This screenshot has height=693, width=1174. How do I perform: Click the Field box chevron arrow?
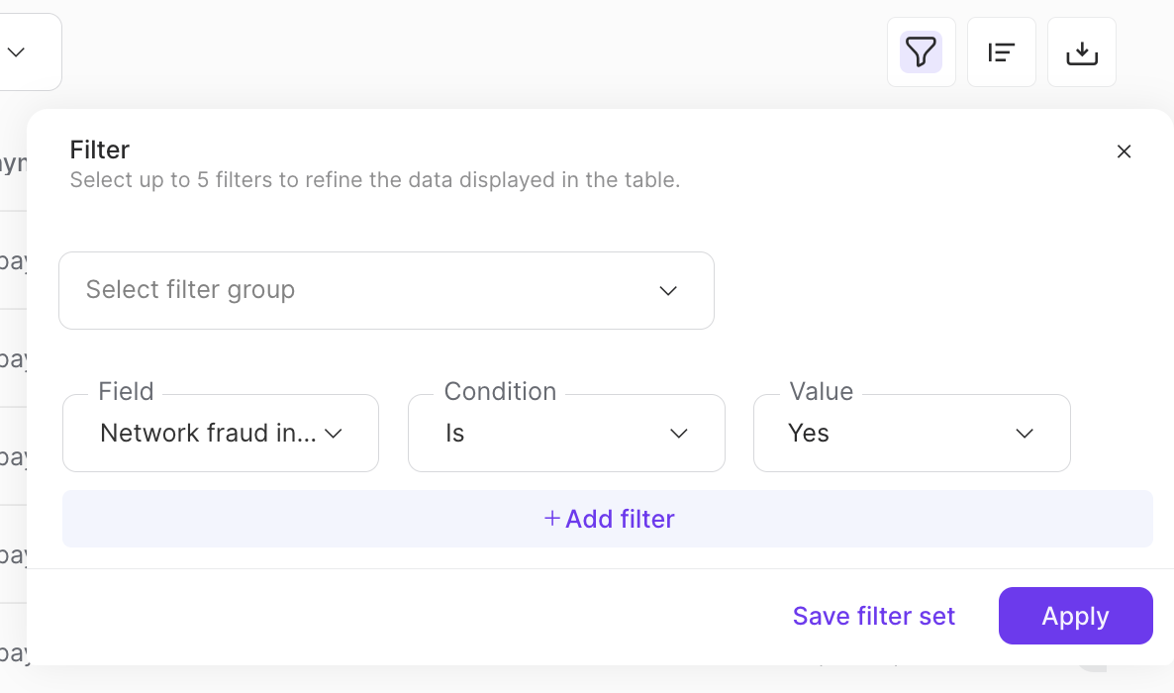point(334,434)
